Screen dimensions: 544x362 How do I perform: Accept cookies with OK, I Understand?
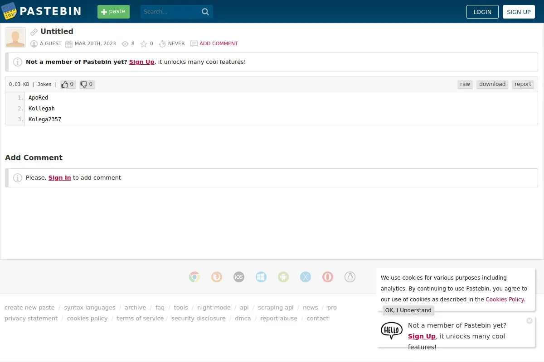408,310
